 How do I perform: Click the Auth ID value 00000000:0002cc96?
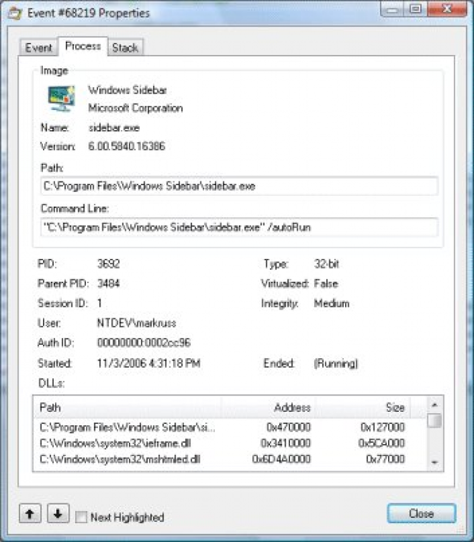point(144,342)
